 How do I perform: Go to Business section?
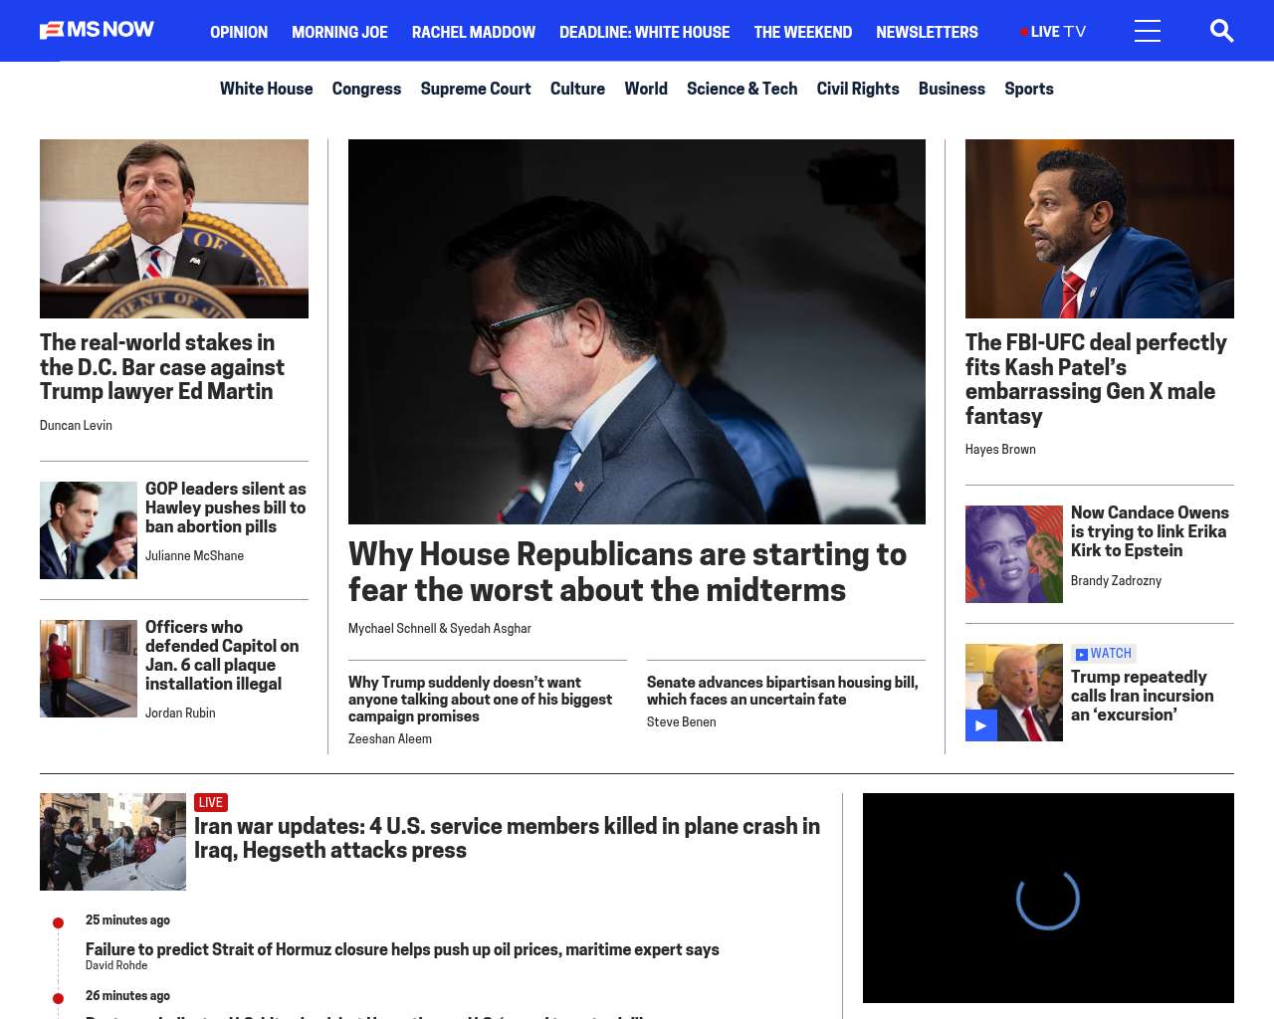952,89
